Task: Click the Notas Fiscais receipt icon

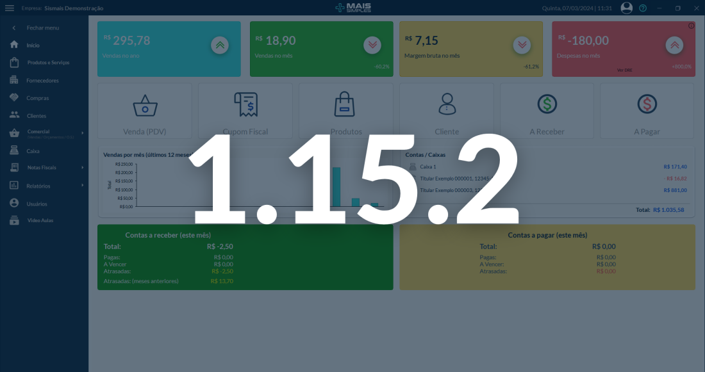Action: click(x=14, y=168)
